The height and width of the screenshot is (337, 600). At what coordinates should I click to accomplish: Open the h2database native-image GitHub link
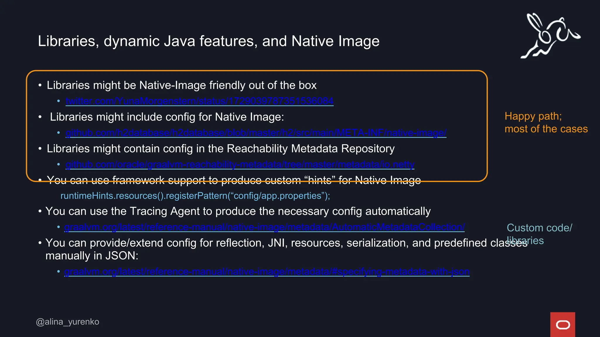(256, 133)
